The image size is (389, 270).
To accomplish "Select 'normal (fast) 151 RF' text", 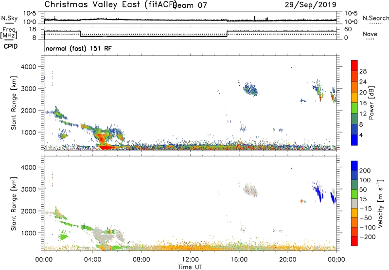I will click(79, 48).
